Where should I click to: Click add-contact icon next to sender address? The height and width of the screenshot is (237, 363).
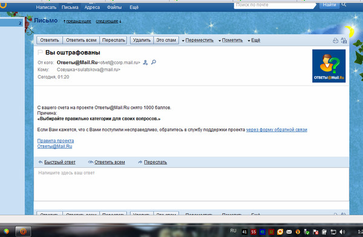click(145, 62)
